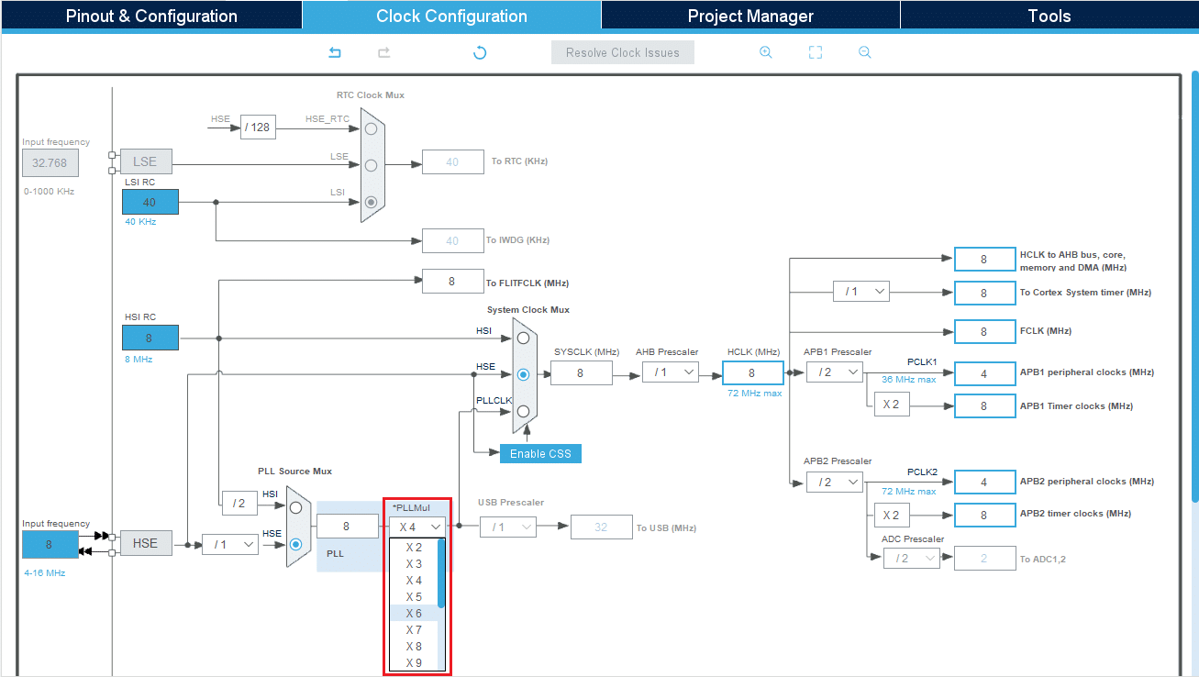
Task: Open the Tools tab
Action: click(1049, 16)
